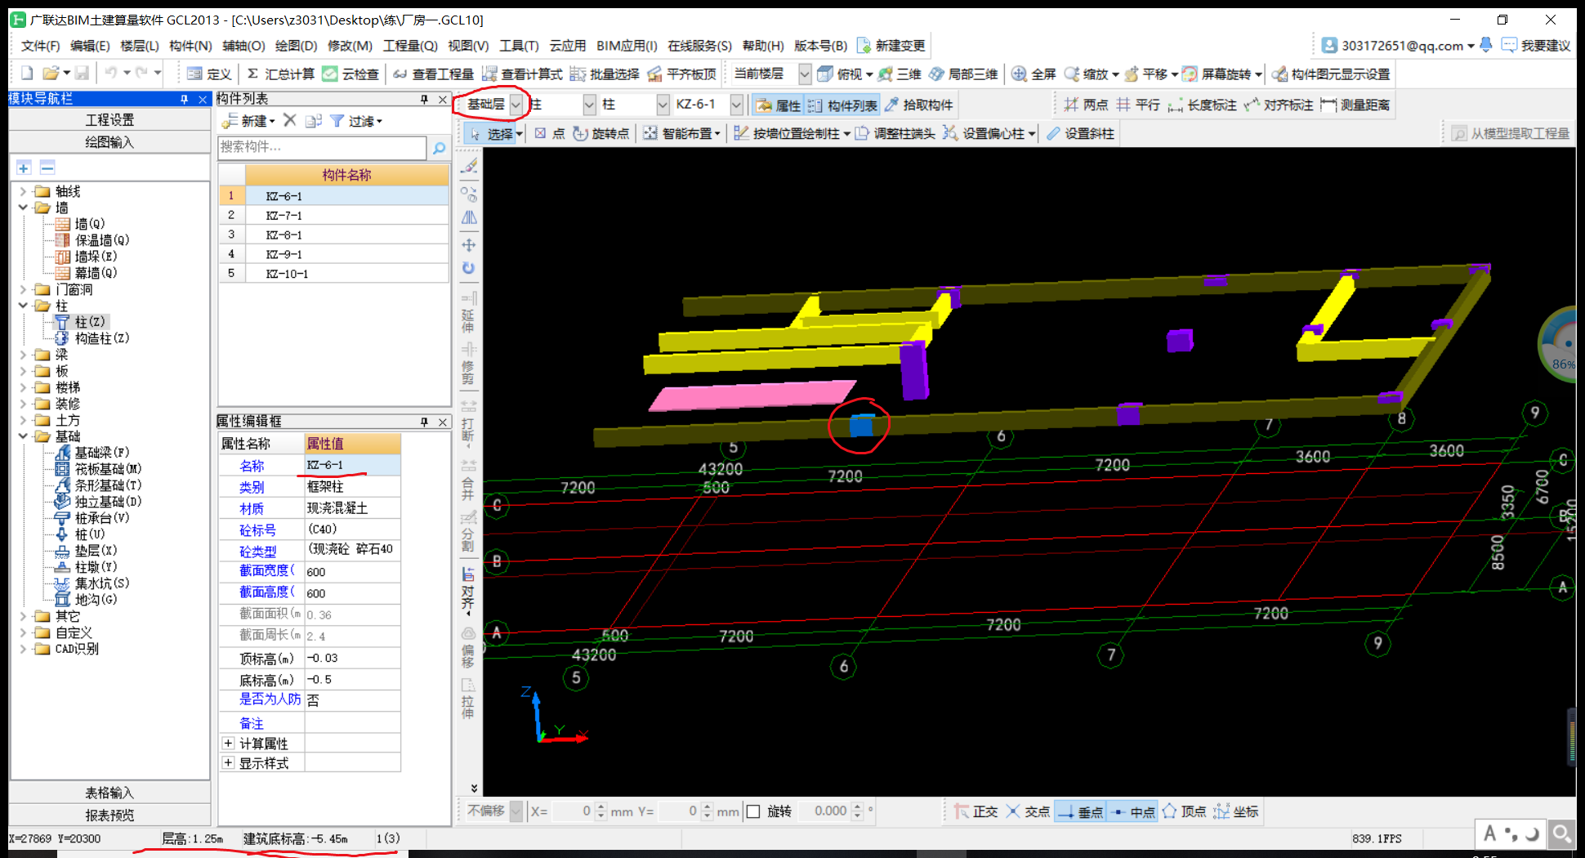Viewport: 1585px width, 858px height.
Task: Activate 批量选择 batch select
Action: [605, 74]
